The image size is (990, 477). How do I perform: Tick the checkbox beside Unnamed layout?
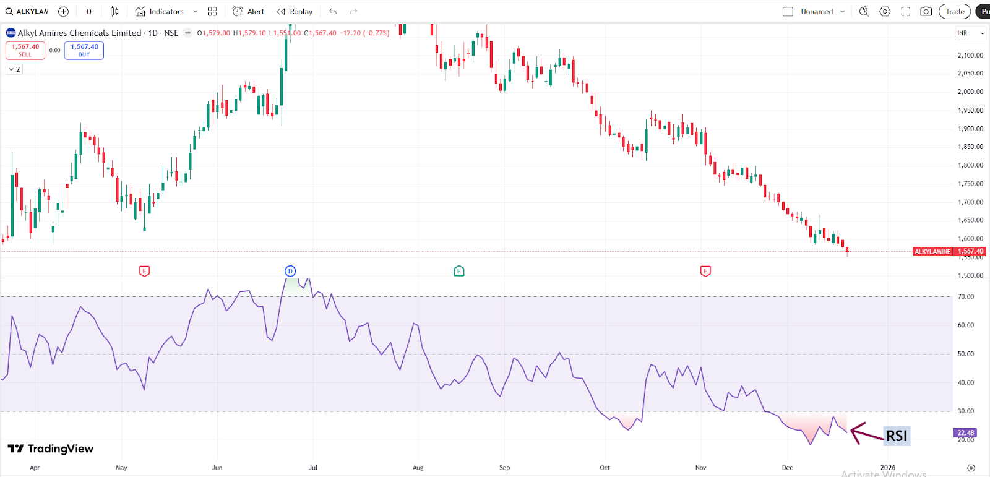788,12
